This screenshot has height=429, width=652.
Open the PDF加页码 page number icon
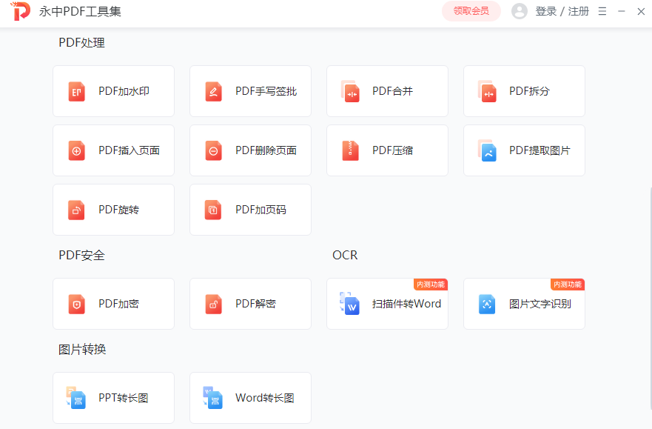tap(213, 210)
